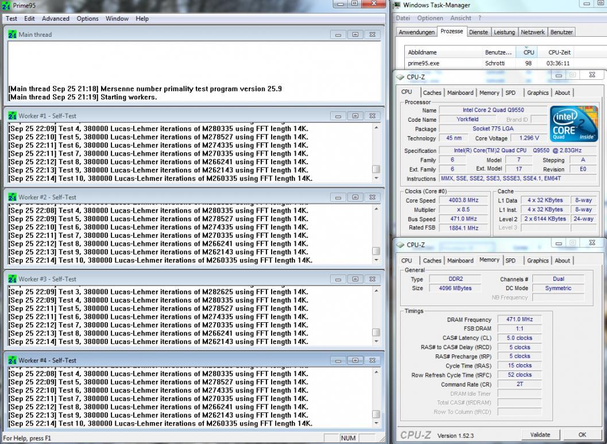
Task: Click the Memory Size 4096 MBytes field
Action: [455, 288]
